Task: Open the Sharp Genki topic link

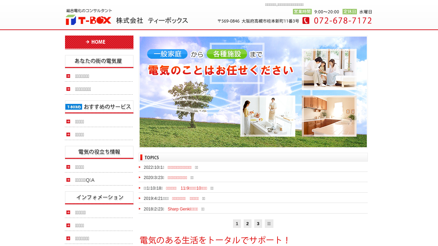Action: pyautogui.click(x=182, y=209)
